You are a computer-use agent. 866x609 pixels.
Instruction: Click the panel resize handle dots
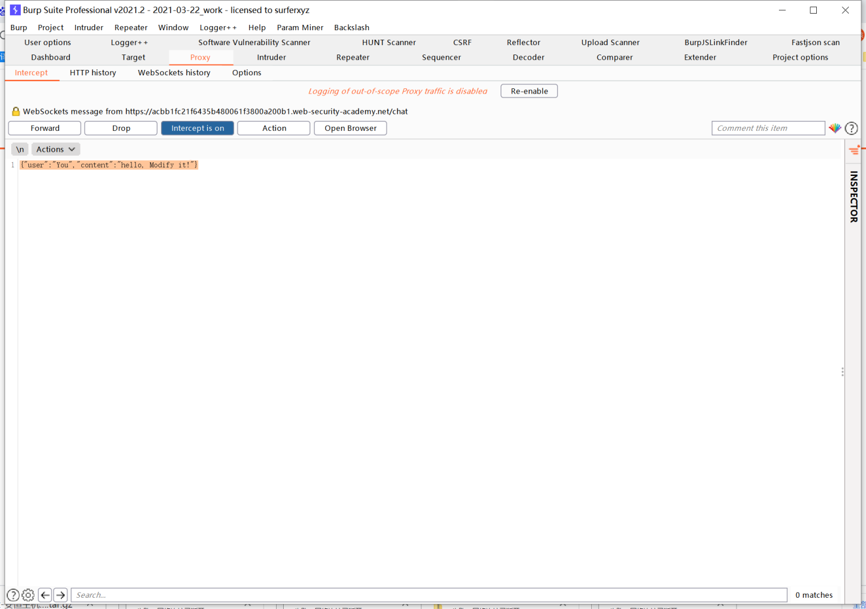click(842, 372)
